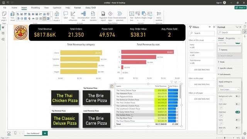Click the data bars fx button

[221, 115]
